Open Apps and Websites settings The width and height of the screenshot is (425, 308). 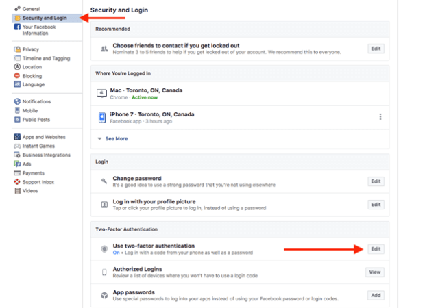[x=44, y=137]
